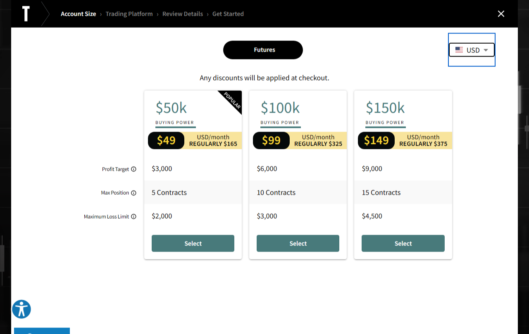The image size is (529, 334).
Task: Click the Popular ribbon on $50k card
Action: (x=232, y=100)
